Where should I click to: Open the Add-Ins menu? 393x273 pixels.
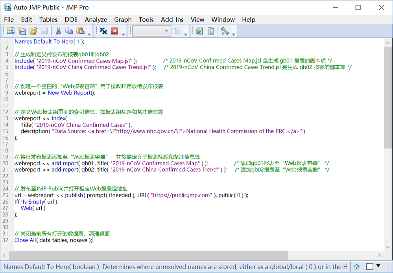[172, 20]
